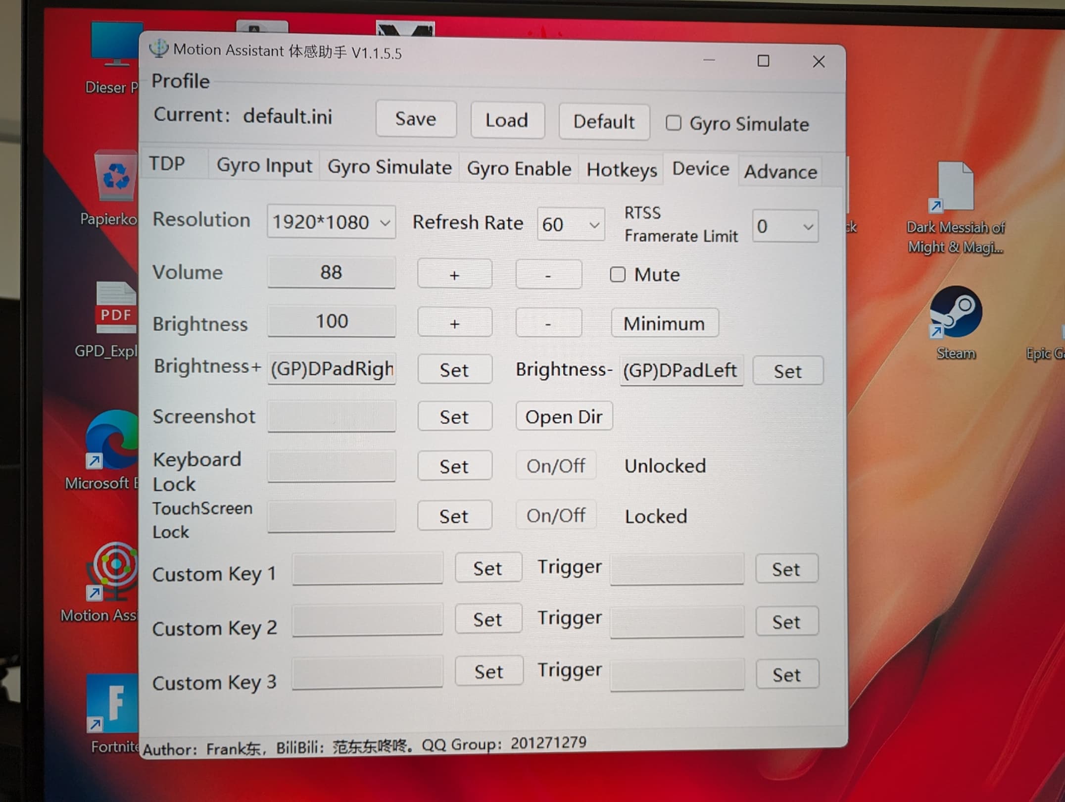Click the Custom Key 2 Trigger field

point(677,622)
